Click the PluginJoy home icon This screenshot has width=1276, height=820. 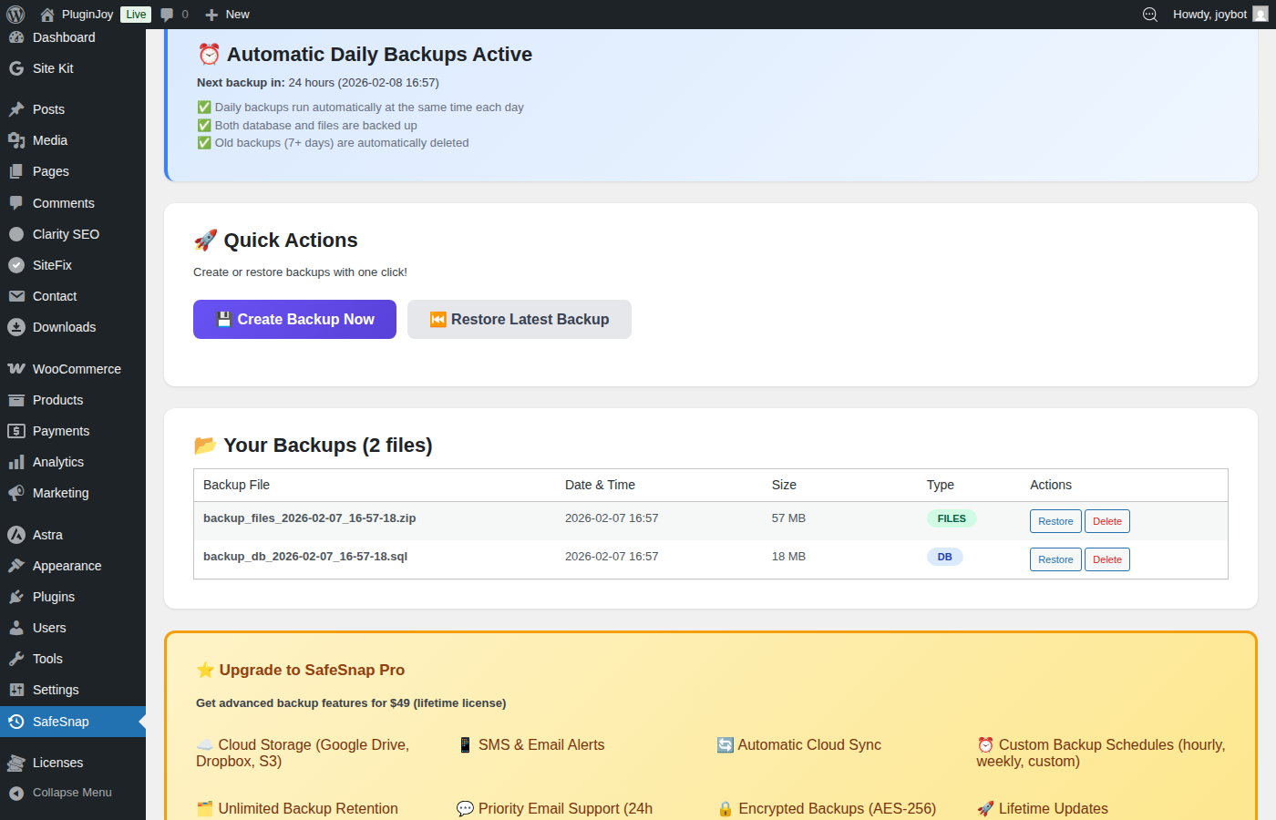click(x=47, y=15)
